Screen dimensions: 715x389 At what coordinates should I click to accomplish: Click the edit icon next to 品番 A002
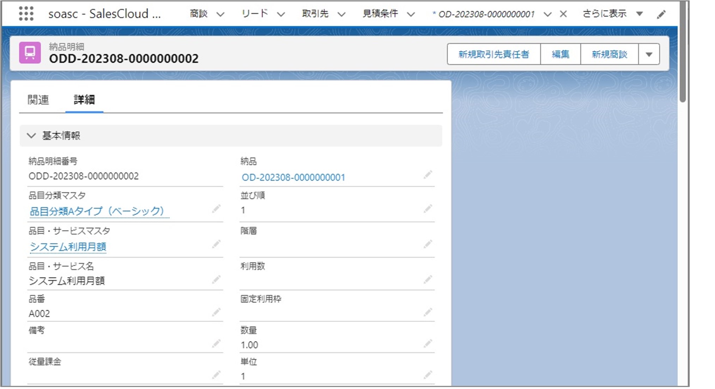216,312
